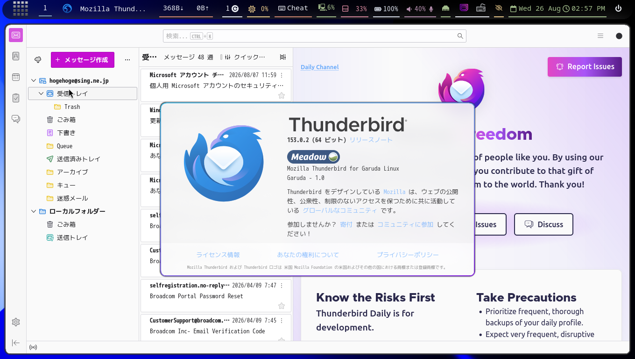Collapse the 受信トレイ folder
The width and height of the screenshot is (635, 359).
click(x=41, y=93)
